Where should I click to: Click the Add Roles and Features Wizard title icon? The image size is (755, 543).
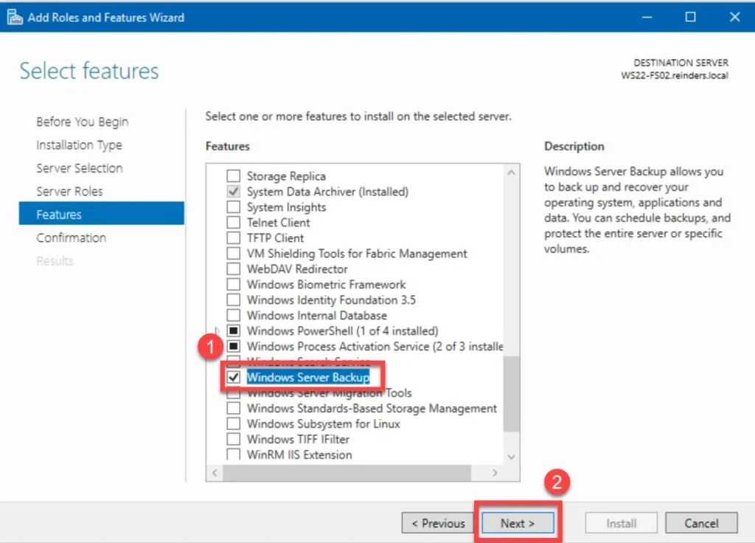click(15, 18)
